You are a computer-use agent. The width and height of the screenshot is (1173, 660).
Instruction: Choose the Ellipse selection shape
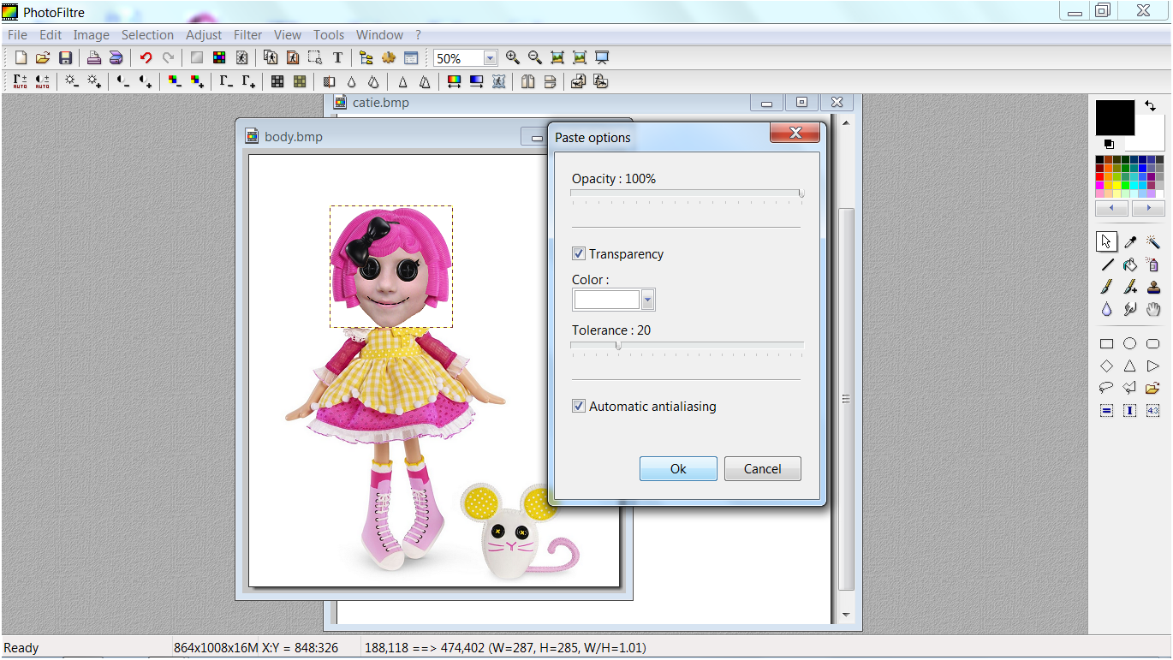[x=1130, y=343]
